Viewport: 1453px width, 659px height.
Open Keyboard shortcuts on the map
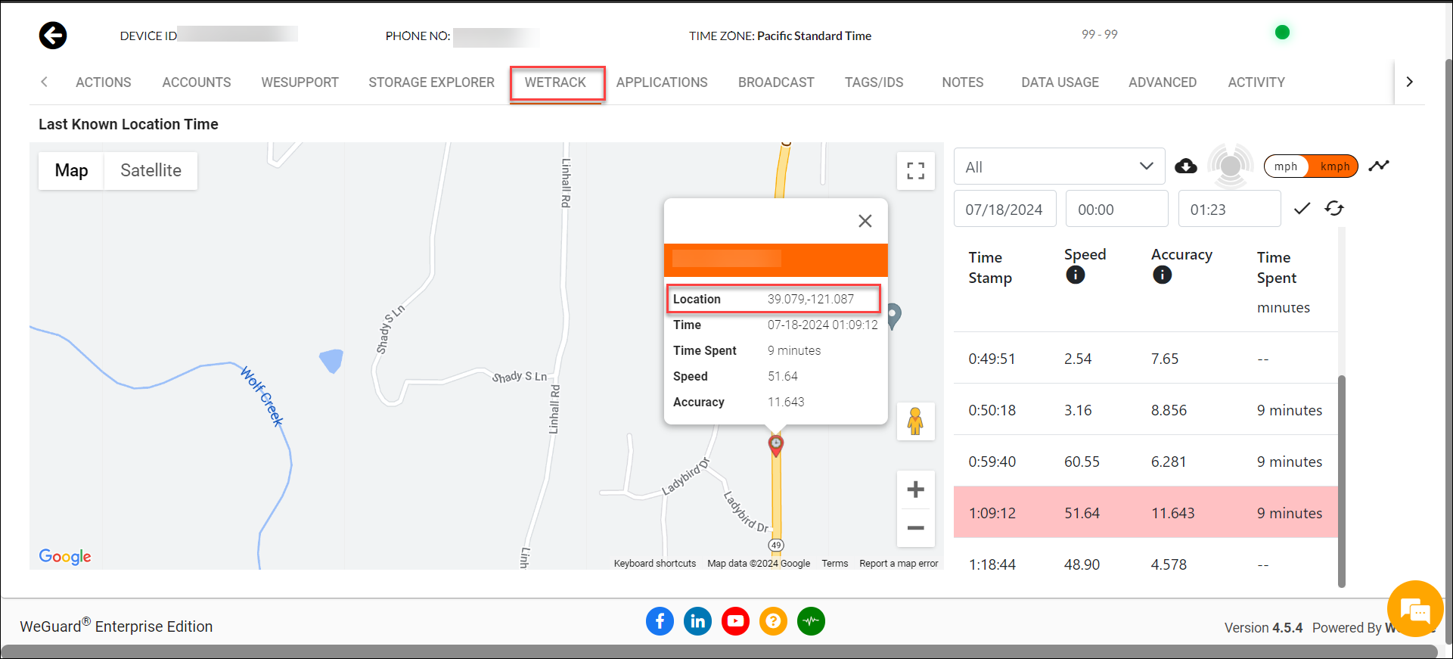655,564
